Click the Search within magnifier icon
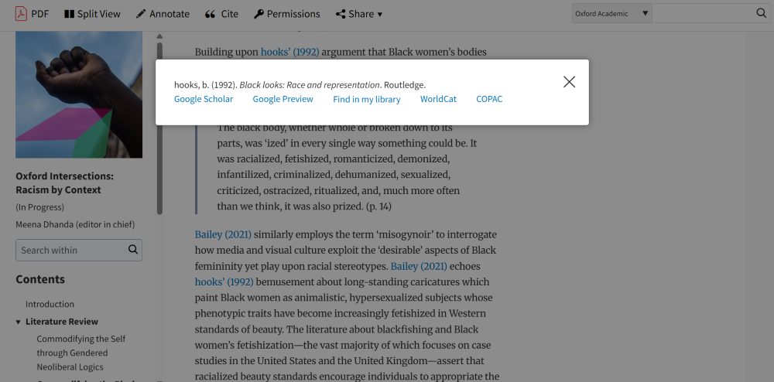774x382 pixels. (133, 250)
